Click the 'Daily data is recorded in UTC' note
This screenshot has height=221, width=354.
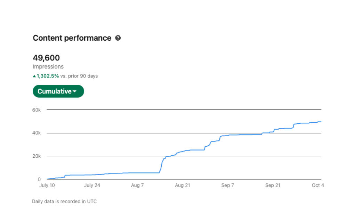tap(64, 202)
